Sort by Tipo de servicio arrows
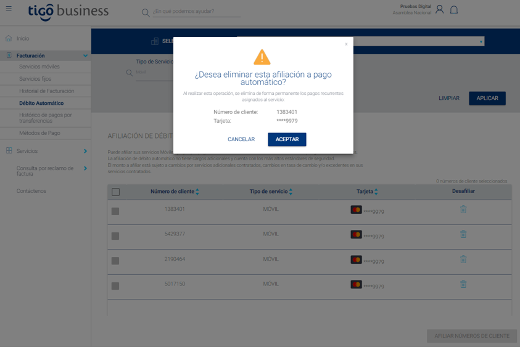The width and height of the screenshot is (520, 347). coord(291,192)
